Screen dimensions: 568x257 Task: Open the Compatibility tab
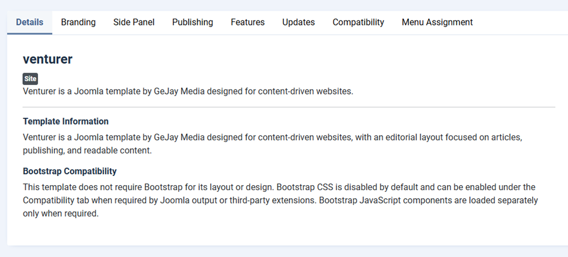[358, 23]
